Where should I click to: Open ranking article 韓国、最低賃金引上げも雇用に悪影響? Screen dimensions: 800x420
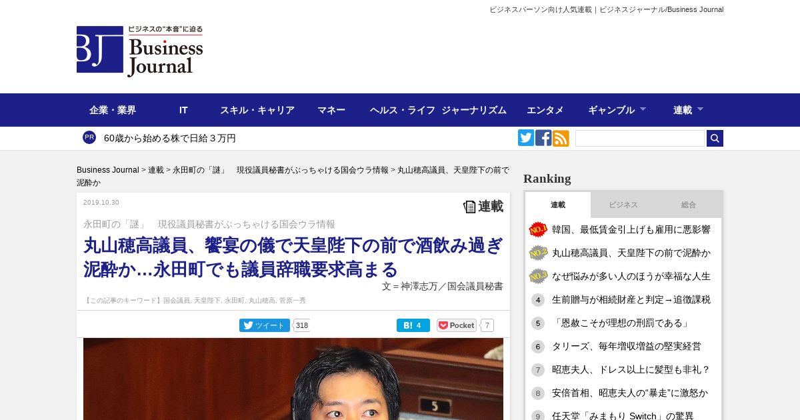click(631, 229)
